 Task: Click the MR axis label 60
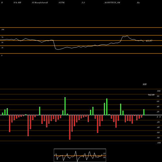point(158,101)
